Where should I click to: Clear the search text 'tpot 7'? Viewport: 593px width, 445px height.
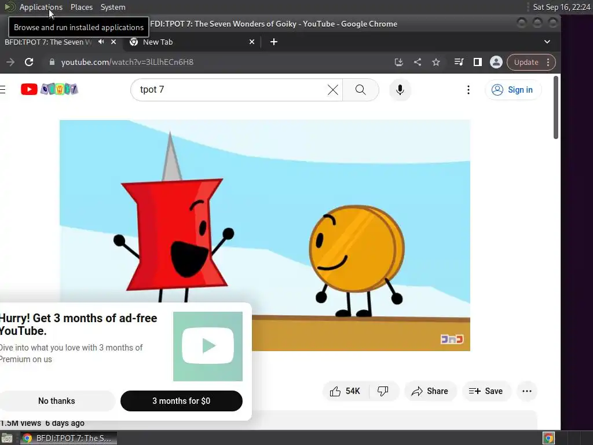click(333, 90)
